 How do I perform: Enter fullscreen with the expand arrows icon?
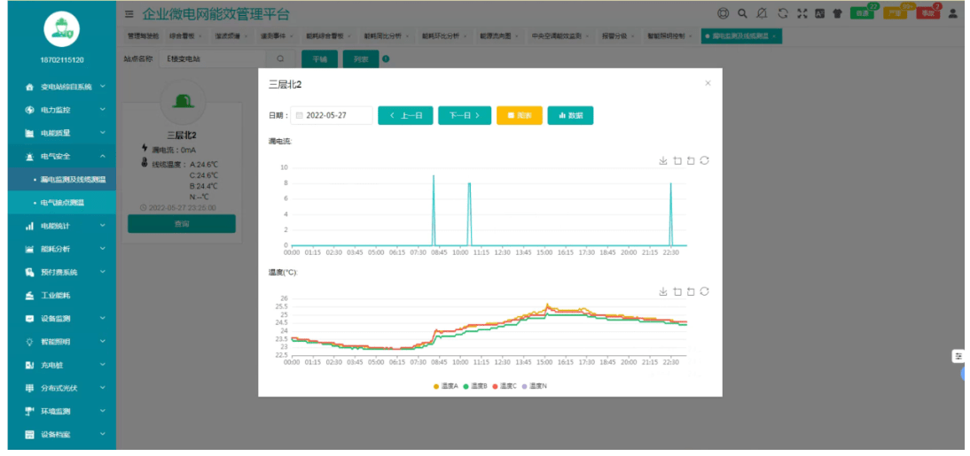coord(802,13)
